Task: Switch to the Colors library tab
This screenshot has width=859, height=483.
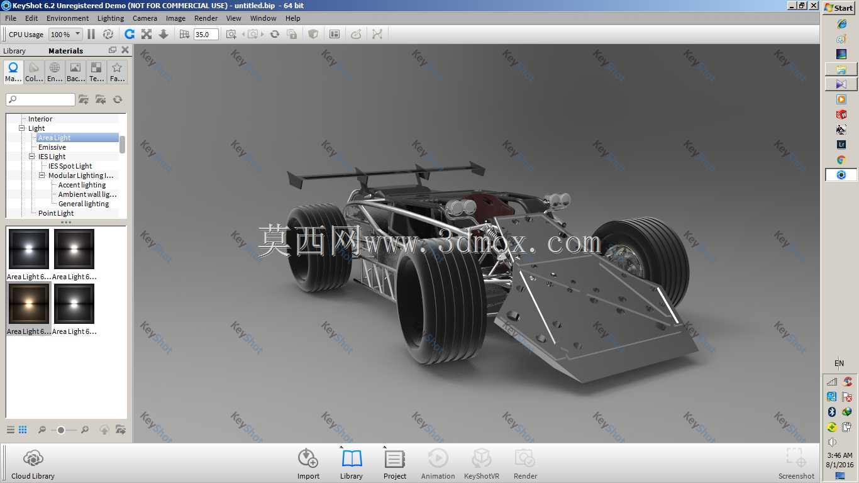Action: (x=34, y=72)
